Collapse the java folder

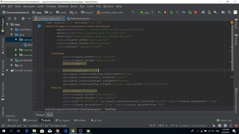(12, 35)
